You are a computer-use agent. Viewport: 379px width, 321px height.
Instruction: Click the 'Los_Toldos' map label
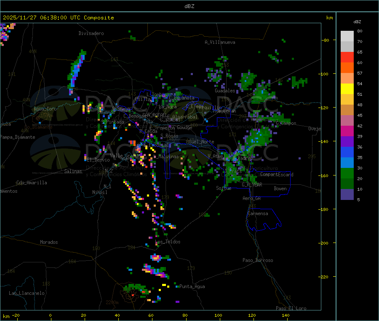pyautogui.click(x=168, y=242)
